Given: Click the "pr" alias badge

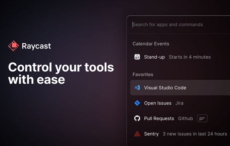Looking at the screenshot, I should pyautogui.click(x=202, y=119).
